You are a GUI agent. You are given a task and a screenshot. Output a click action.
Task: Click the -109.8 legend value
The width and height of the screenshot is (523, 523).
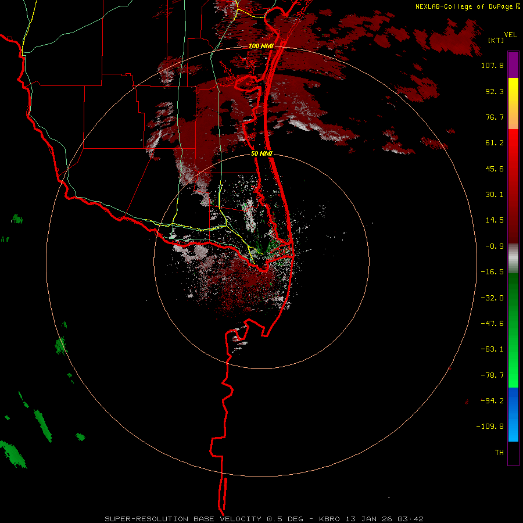(x=490, y=427)
